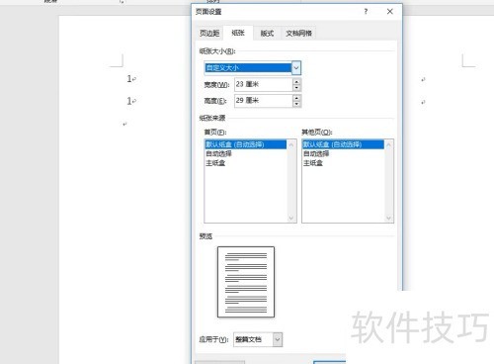Select 默认纸盒 (自动选择) in 其他页 list
Image resolution: width=494 pixels, height=364 pixels.
click(343, 144)
